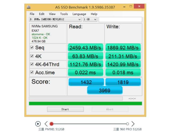Click the EXA7 firmware text
Screen dimensions: 171x132
(x=35, y=30)
